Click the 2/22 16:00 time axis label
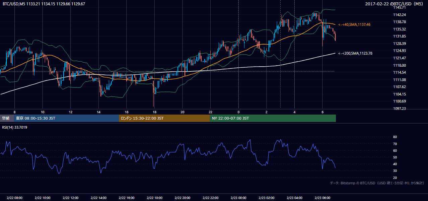Image resolution: width=428 pixels, height=201 pixels. click(127, 198)
